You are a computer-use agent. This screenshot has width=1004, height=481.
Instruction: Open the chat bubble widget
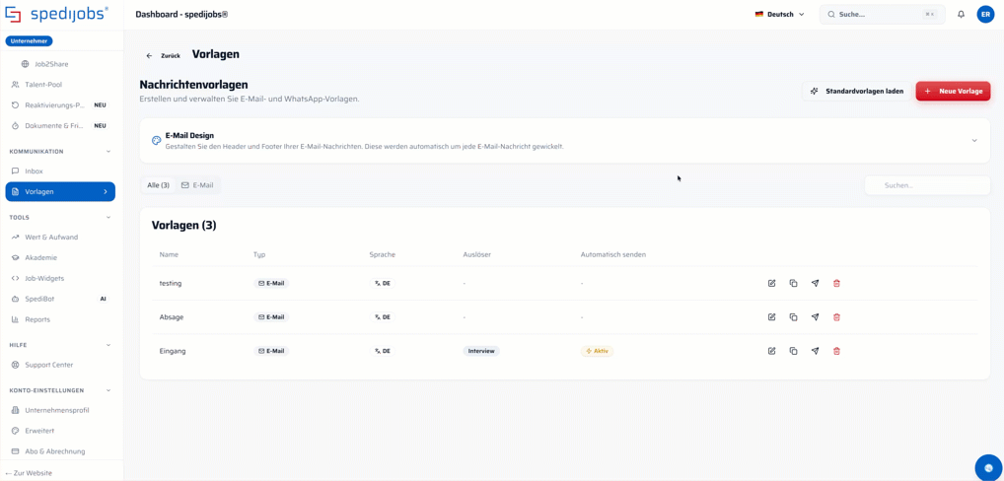(x=988, y=467)
